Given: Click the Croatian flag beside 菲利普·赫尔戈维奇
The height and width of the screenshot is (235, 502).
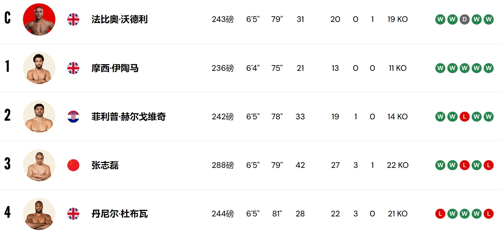Looking at the screenshot, I should tap(73, 117).
